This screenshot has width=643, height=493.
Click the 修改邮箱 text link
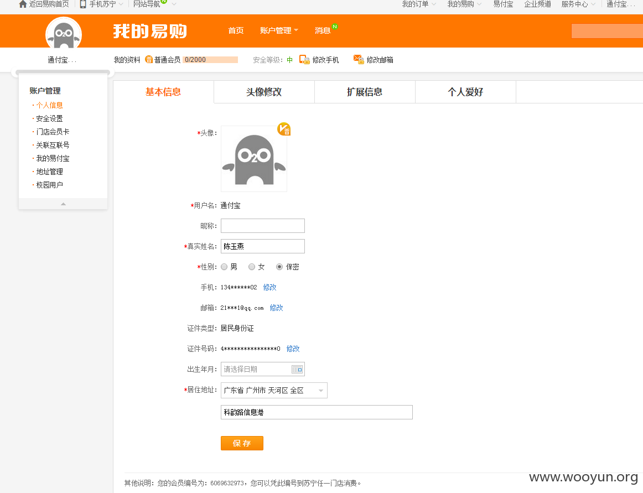click(x=380, y=60)
